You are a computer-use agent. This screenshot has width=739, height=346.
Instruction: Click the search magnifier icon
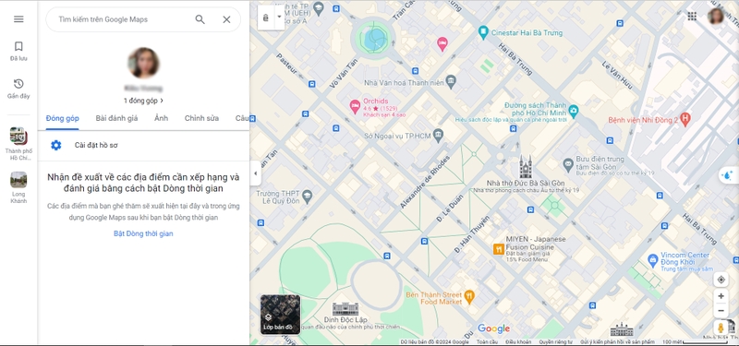[200, 19]
